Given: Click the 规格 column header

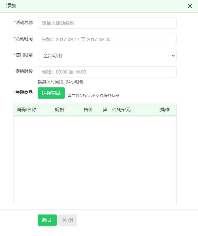Looking at the screenshot, I should tap(59, 110).
